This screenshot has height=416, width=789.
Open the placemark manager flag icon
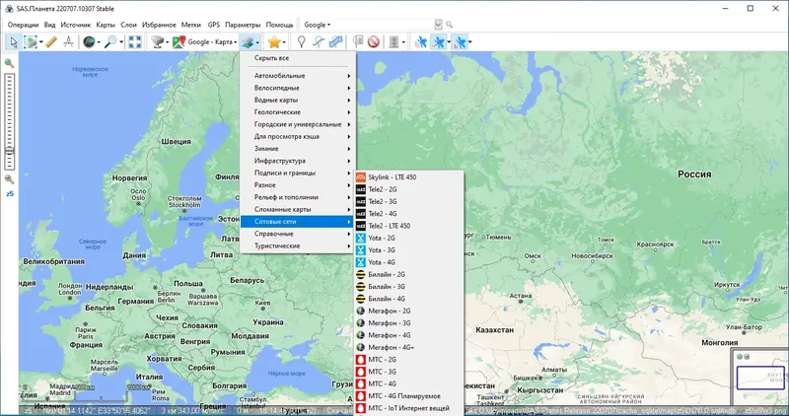358,42
